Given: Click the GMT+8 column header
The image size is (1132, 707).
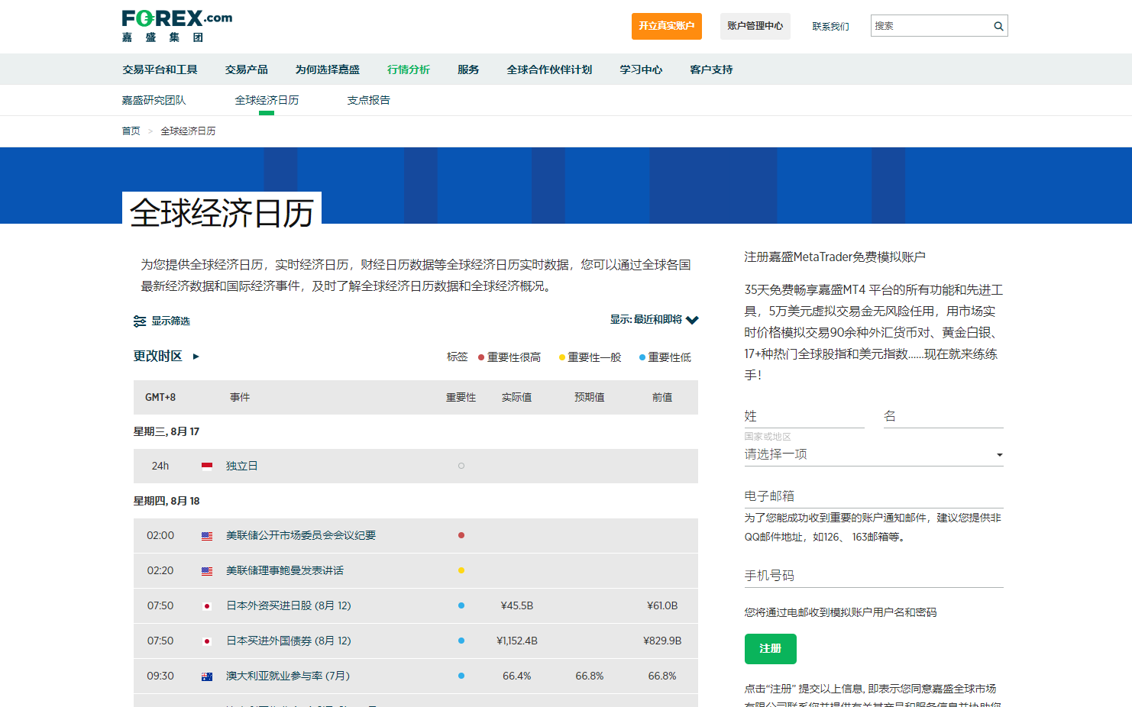Looking at the screenshot, I should (x=160, y=398).
